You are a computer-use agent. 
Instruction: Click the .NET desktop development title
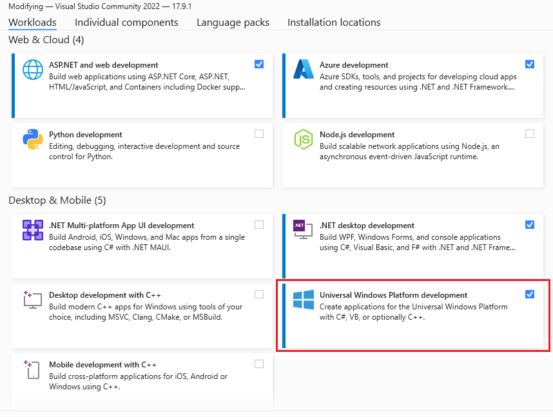point(367,226)
